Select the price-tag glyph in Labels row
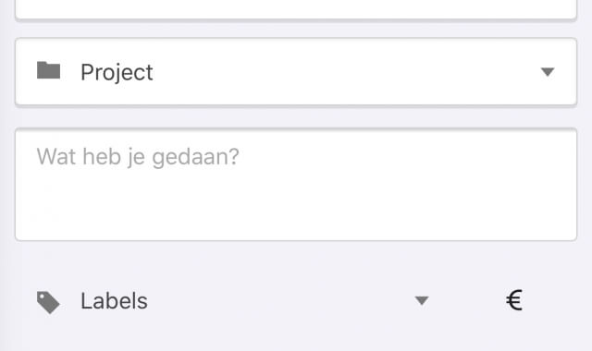 pos(48,302)
